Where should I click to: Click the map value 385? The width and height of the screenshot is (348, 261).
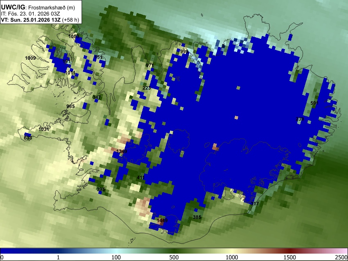pos(197,217)
